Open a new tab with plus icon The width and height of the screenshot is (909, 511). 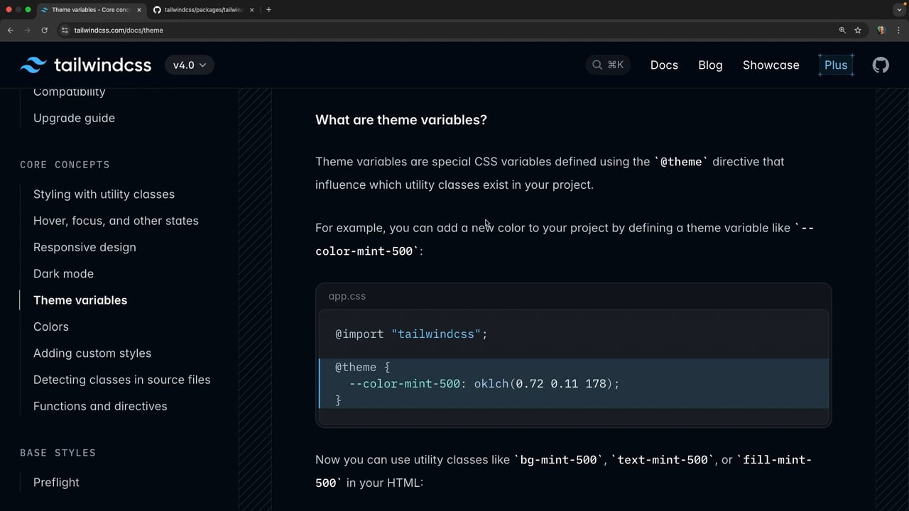coord(268,10)
